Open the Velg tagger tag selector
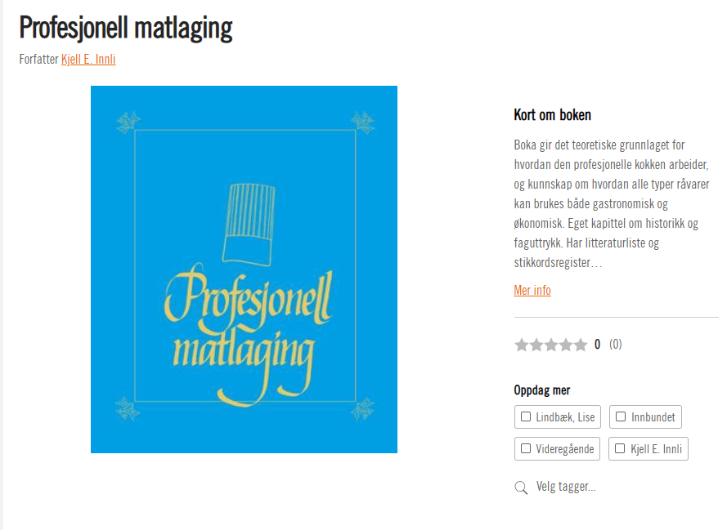 566,488
